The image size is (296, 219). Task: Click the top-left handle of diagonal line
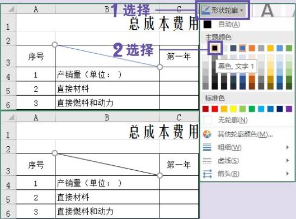click(x=55, y=45)
